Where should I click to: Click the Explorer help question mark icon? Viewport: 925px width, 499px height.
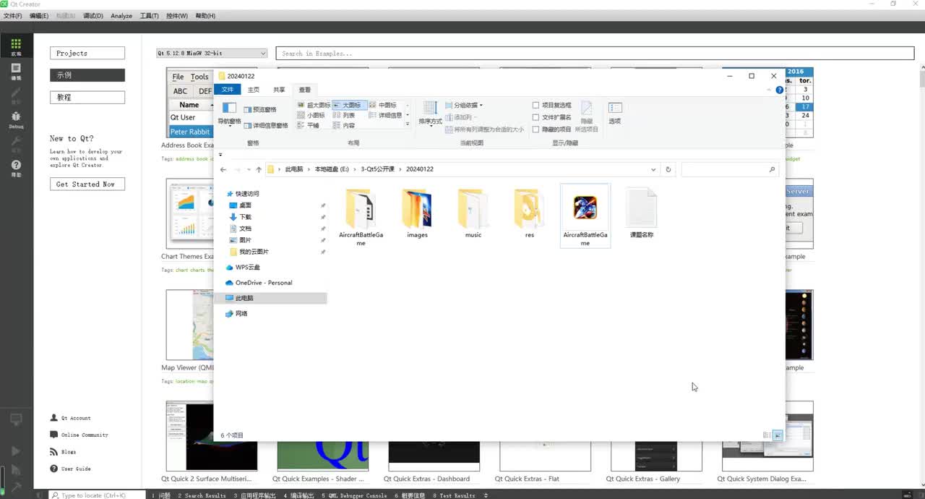[779, 90]
